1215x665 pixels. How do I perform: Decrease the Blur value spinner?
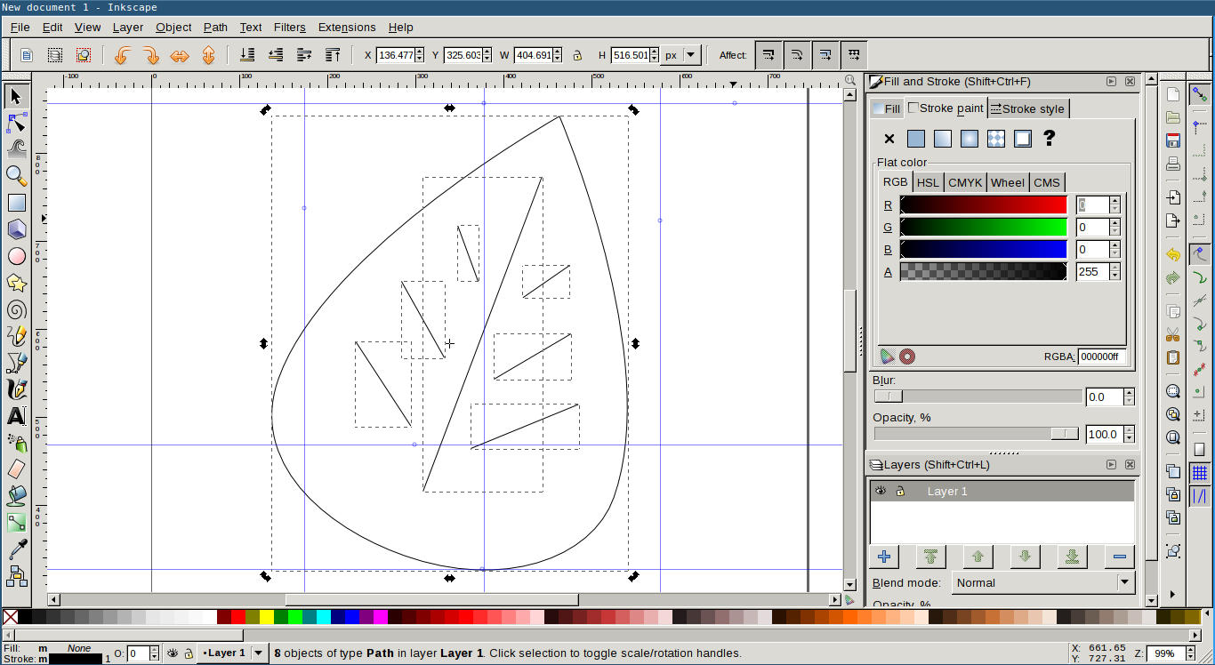pos(1130,402)
